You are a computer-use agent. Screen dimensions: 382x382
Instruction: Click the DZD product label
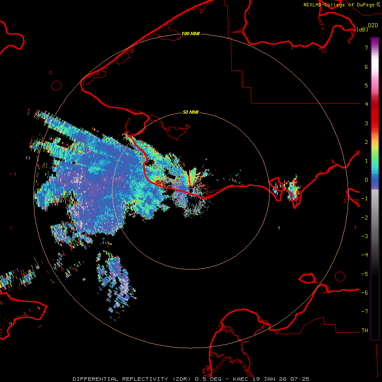click(373, 25)
